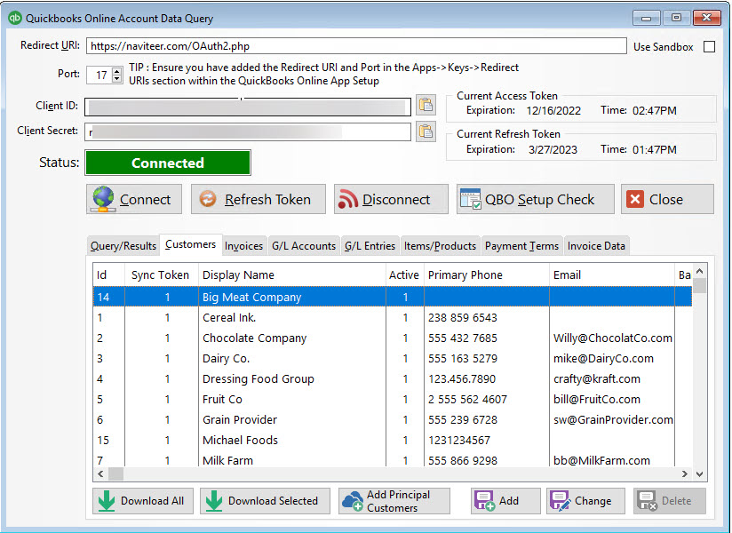This screenshot has height=533, width=732.
Task: Click the Port number field
Action: [101, 75]
